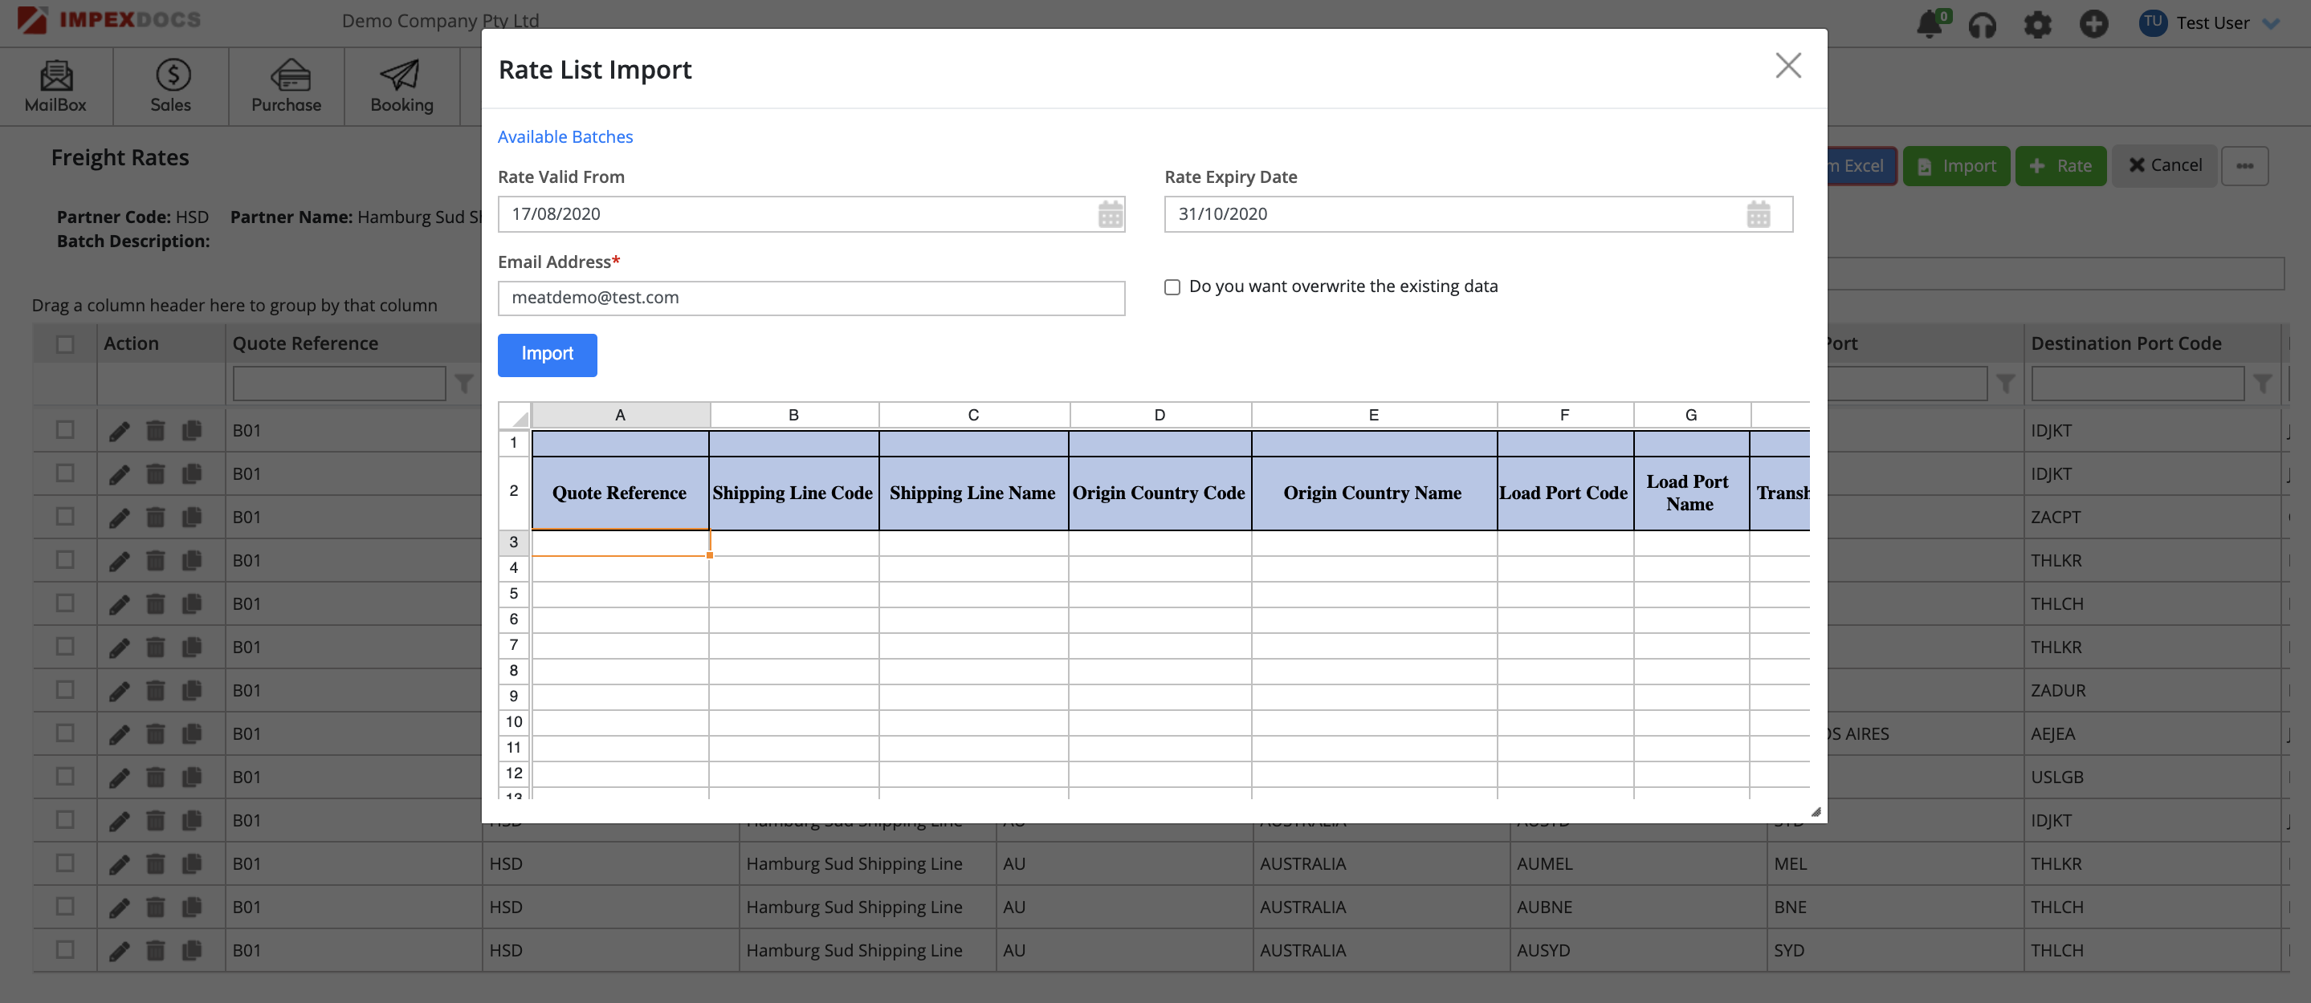Open the Quote Reference filter funnel
2311x1003 pixels.
464,384
